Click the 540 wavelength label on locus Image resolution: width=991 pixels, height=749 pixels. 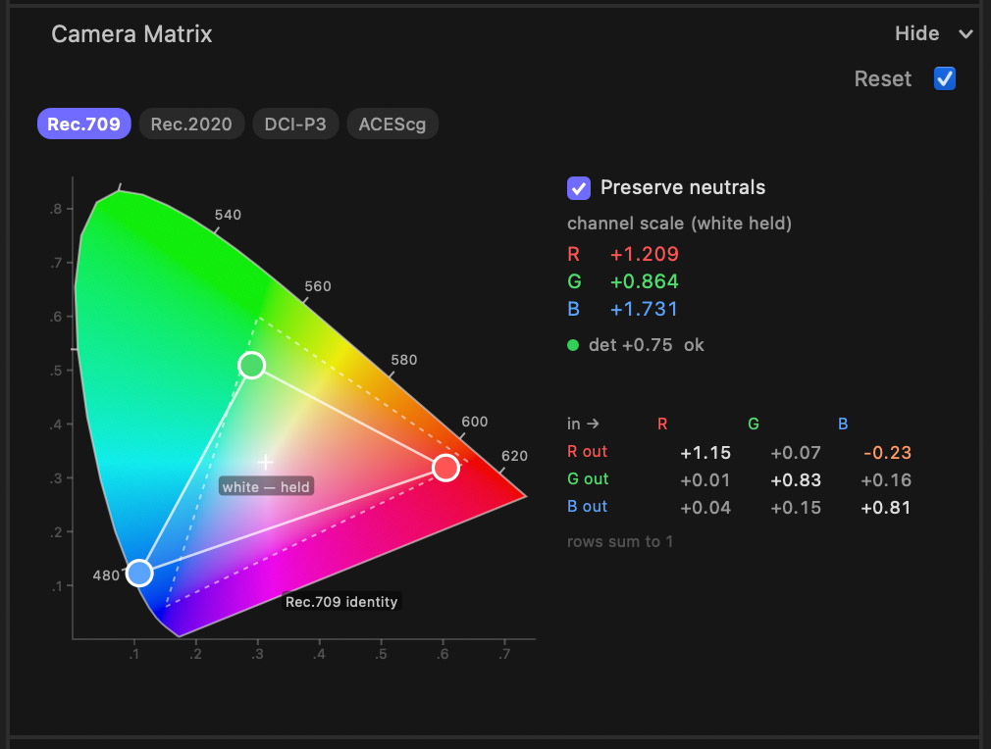[228, 215]
